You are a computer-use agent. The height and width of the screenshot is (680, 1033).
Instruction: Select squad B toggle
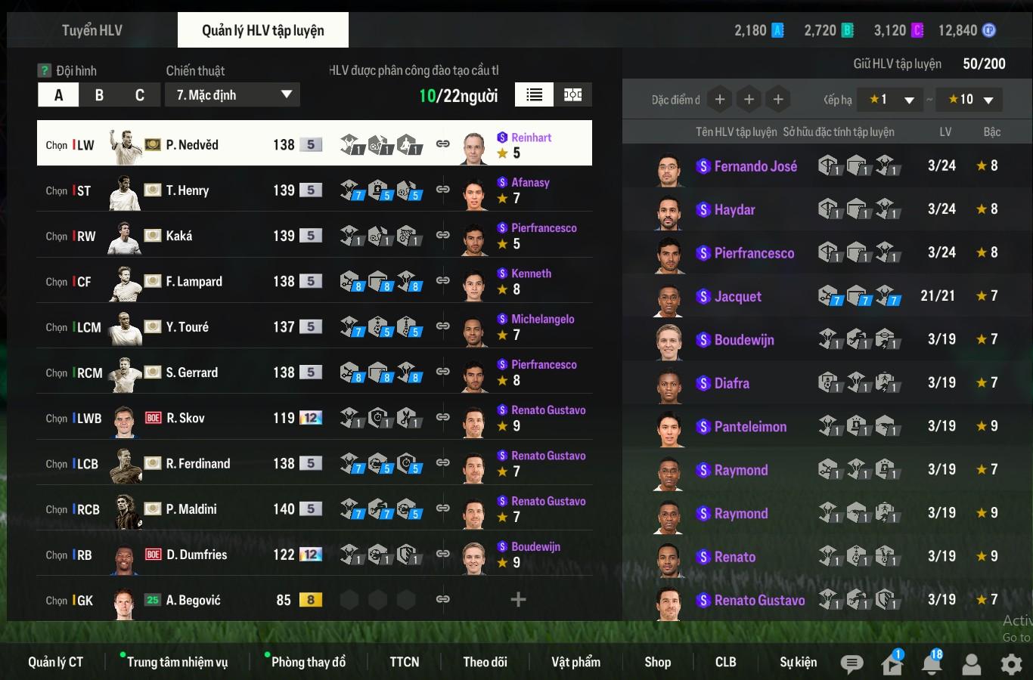point(99,95)
